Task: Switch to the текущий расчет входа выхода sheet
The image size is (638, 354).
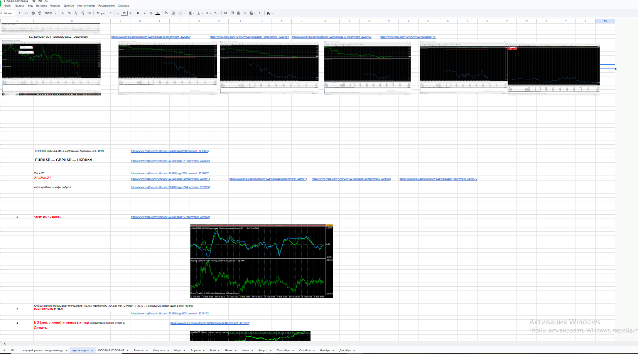Action: pyautogui.click(x=42, y=350)
